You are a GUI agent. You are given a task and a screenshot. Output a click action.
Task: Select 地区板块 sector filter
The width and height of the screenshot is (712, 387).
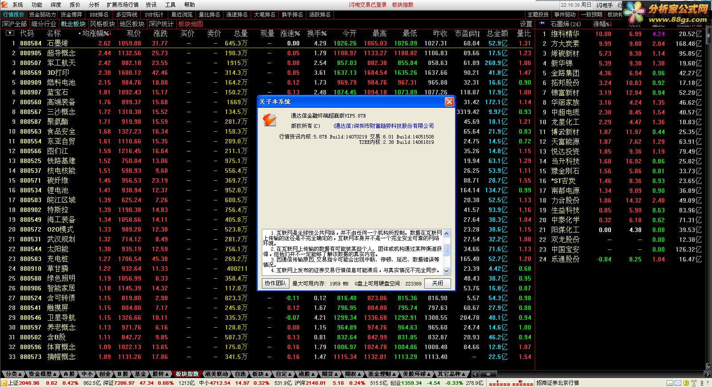pos(132,24)
